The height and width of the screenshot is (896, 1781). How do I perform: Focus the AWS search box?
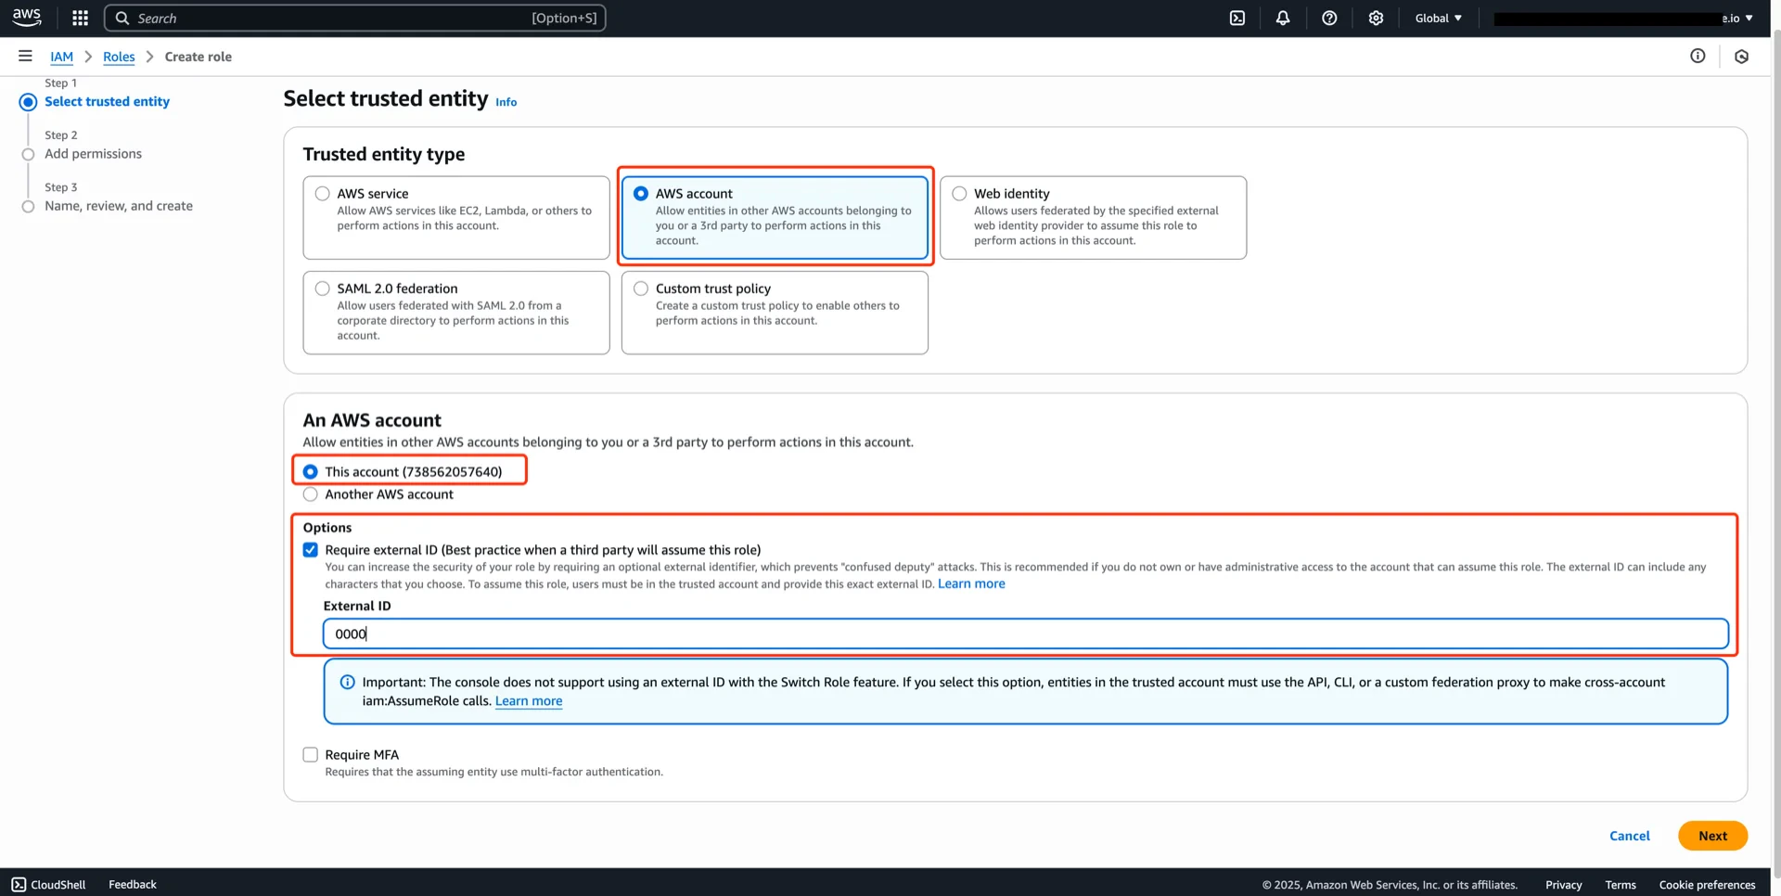[354, 18]
